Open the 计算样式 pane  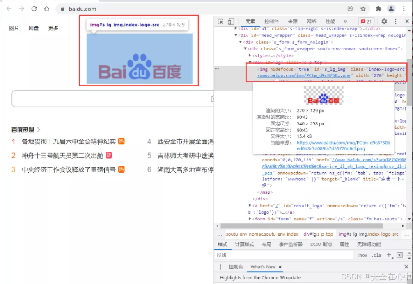pyautogui.click(x=244, y=245)
